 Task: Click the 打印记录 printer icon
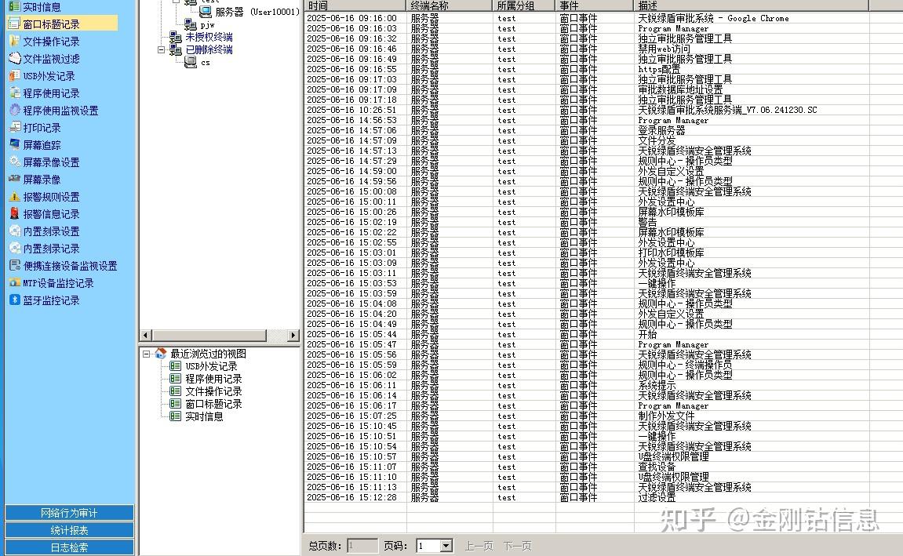(x=14, y=128)
